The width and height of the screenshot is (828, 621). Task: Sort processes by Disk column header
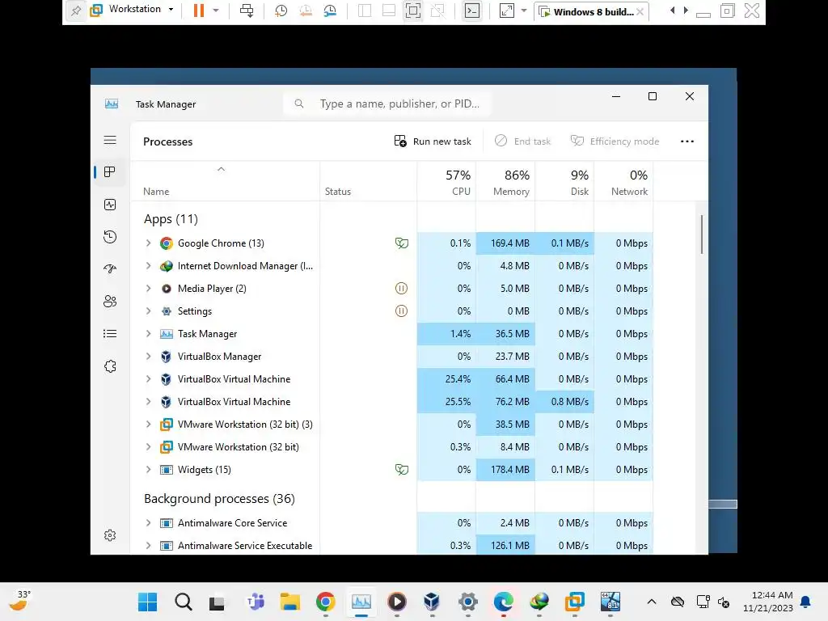click(565, 182)
